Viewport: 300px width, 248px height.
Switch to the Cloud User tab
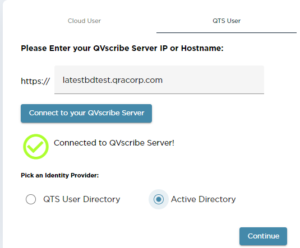pyautogui.click(x=84, y=21)
